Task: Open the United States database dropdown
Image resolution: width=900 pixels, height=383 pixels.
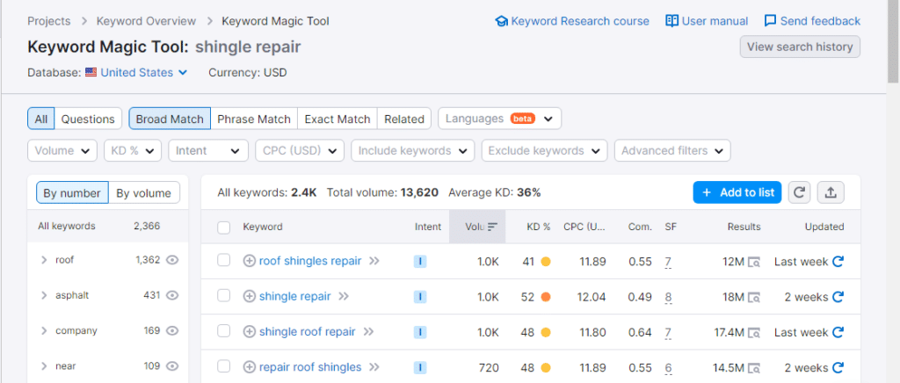Action: click(x=136, y=73)
